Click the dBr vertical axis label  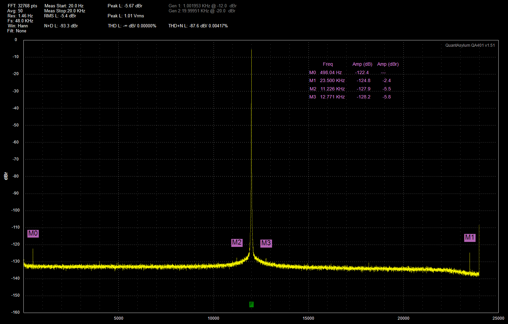pos(6,176)
